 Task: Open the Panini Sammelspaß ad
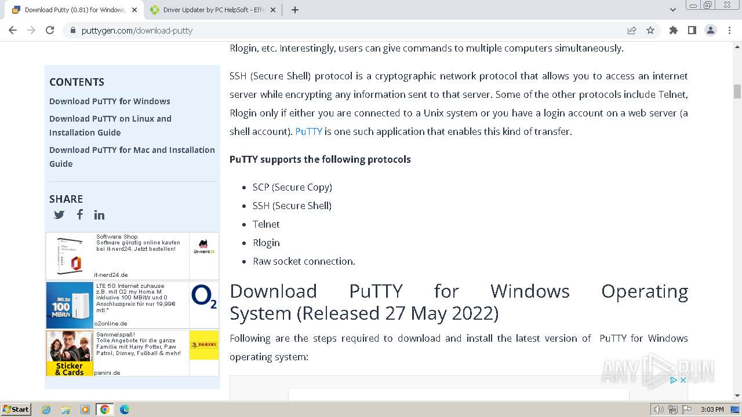(132, 353)
